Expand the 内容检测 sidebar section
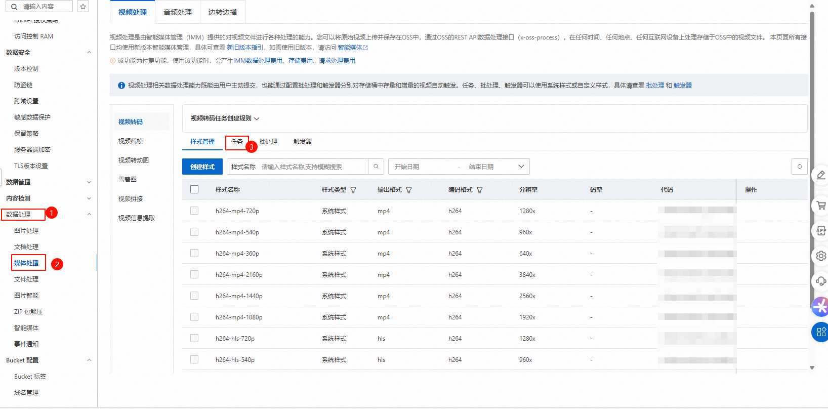 coord(89,198)
